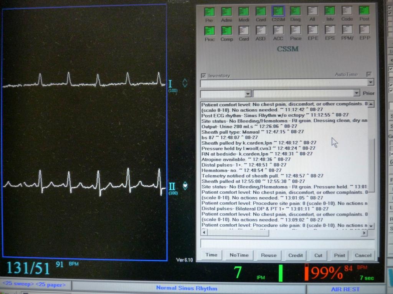Click the NoTime button
This screenshot has height=294, width=393.
239,255
